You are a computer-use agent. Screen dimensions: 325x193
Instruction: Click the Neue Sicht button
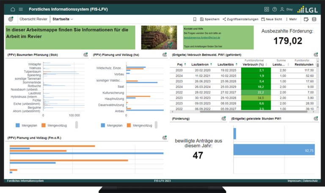pyautogui.click(x=272, y=19)
